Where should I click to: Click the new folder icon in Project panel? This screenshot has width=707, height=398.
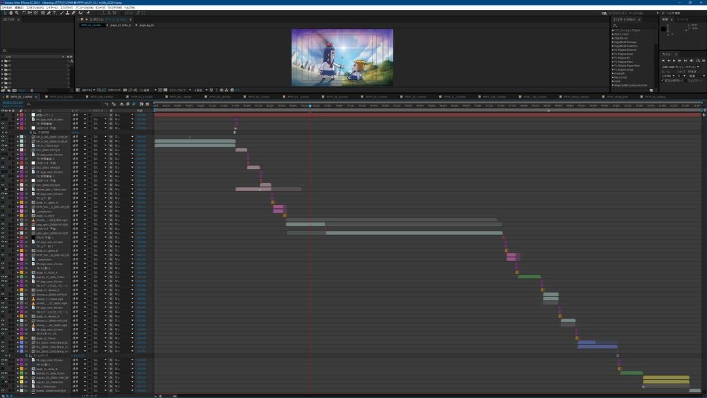pyautogui.click(x=9, y=90)
